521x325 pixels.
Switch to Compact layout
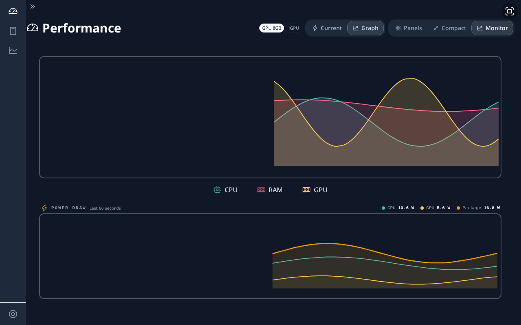click(449, 28)
